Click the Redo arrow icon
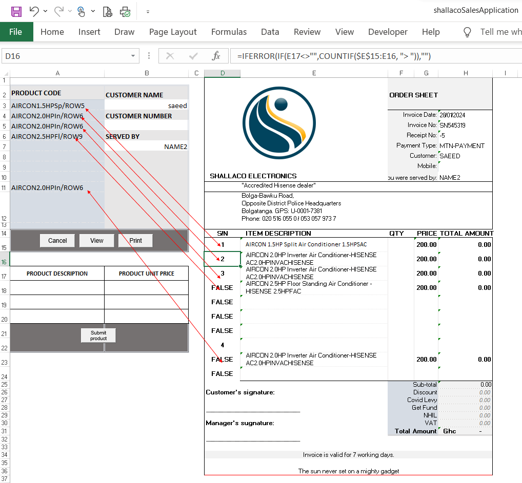This screenshot has height=483, width=522. [59, 11]
